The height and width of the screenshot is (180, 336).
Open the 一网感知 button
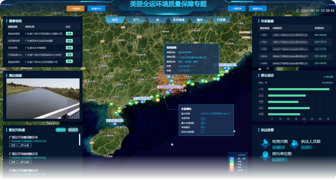pos(75,8)
